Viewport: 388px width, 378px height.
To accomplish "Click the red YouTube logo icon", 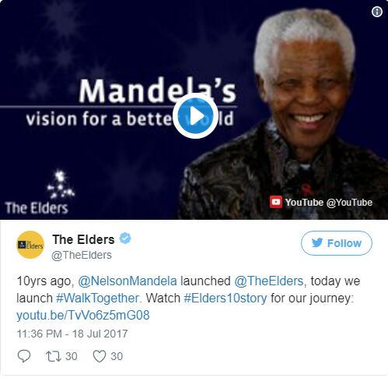I will (276, 202).
